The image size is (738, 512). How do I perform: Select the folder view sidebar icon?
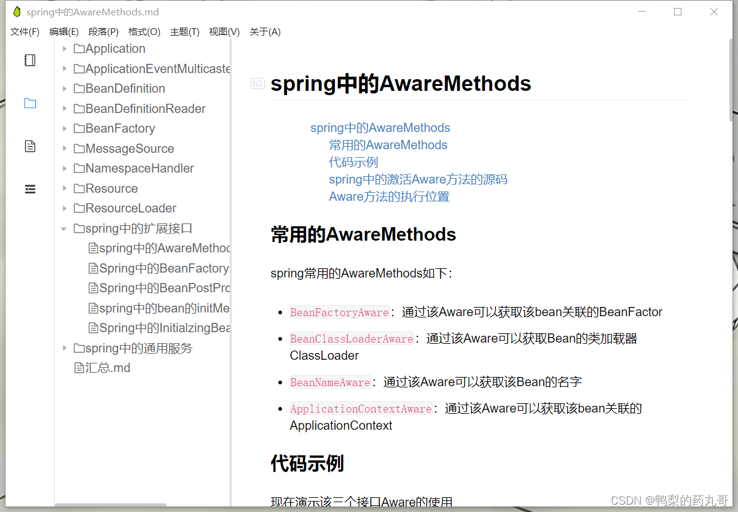(29, 103)
